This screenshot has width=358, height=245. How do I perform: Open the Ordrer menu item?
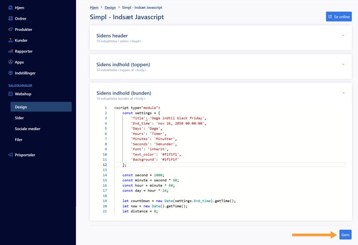click(21, 19)
